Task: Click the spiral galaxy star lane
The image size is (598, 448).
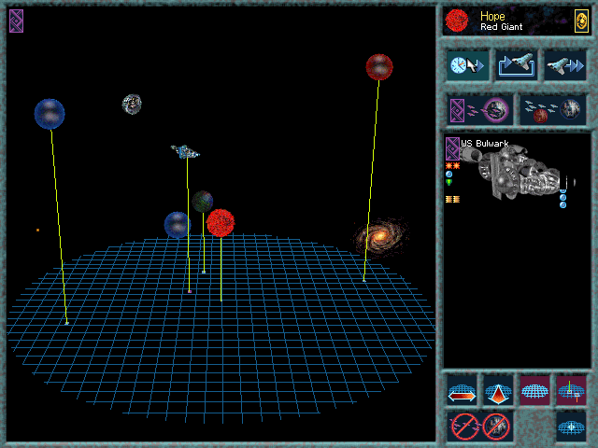Action: click(380, 236)
